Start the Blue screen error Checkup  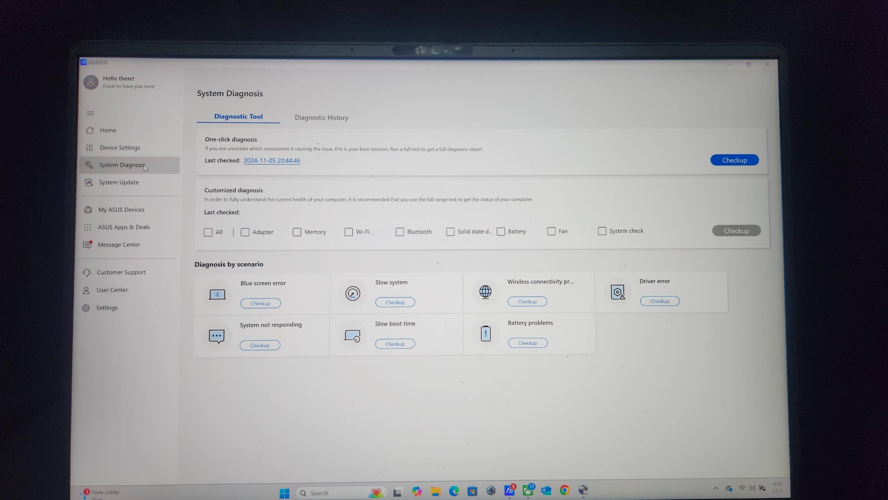pyautogui.click(x=260, y=303)
